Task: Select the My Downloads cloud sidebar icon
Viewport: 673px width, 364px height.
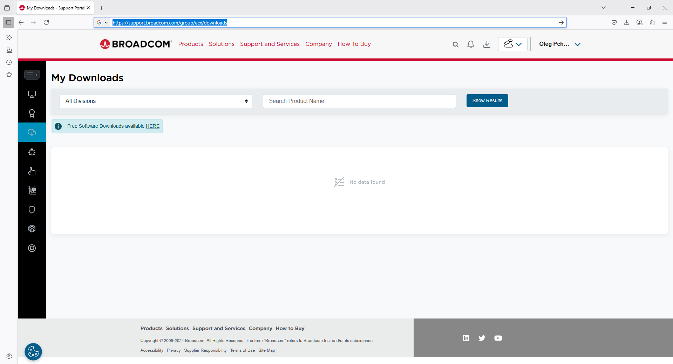Action: (32, 132)
